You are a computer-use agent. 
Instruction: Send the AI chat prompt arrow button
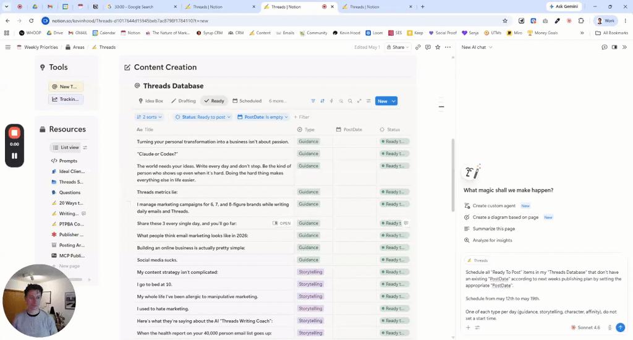coord(621,328)
